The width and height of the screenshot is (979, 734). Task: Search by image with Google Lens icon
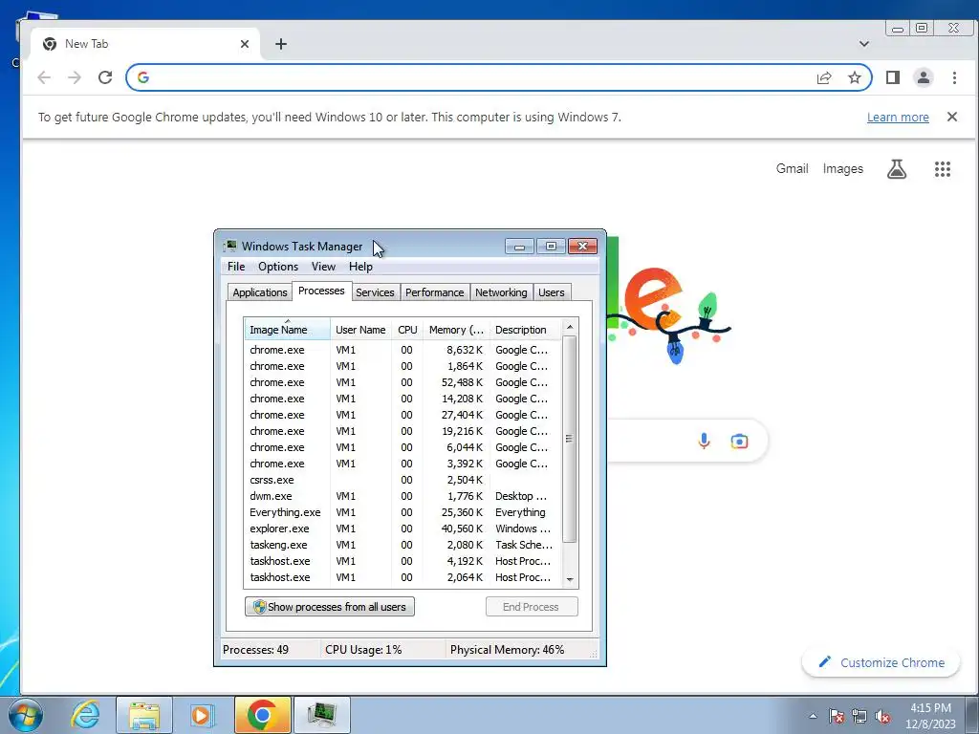[739, 442]
